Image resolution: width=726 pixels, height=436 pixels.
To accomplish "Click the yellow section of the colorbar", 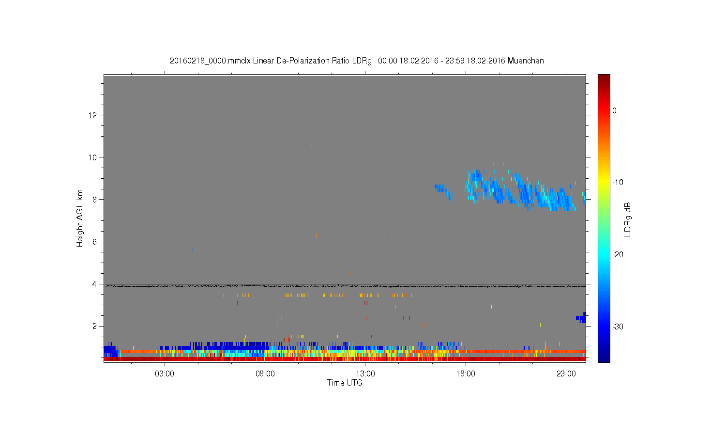I will (x=604, y=183).
